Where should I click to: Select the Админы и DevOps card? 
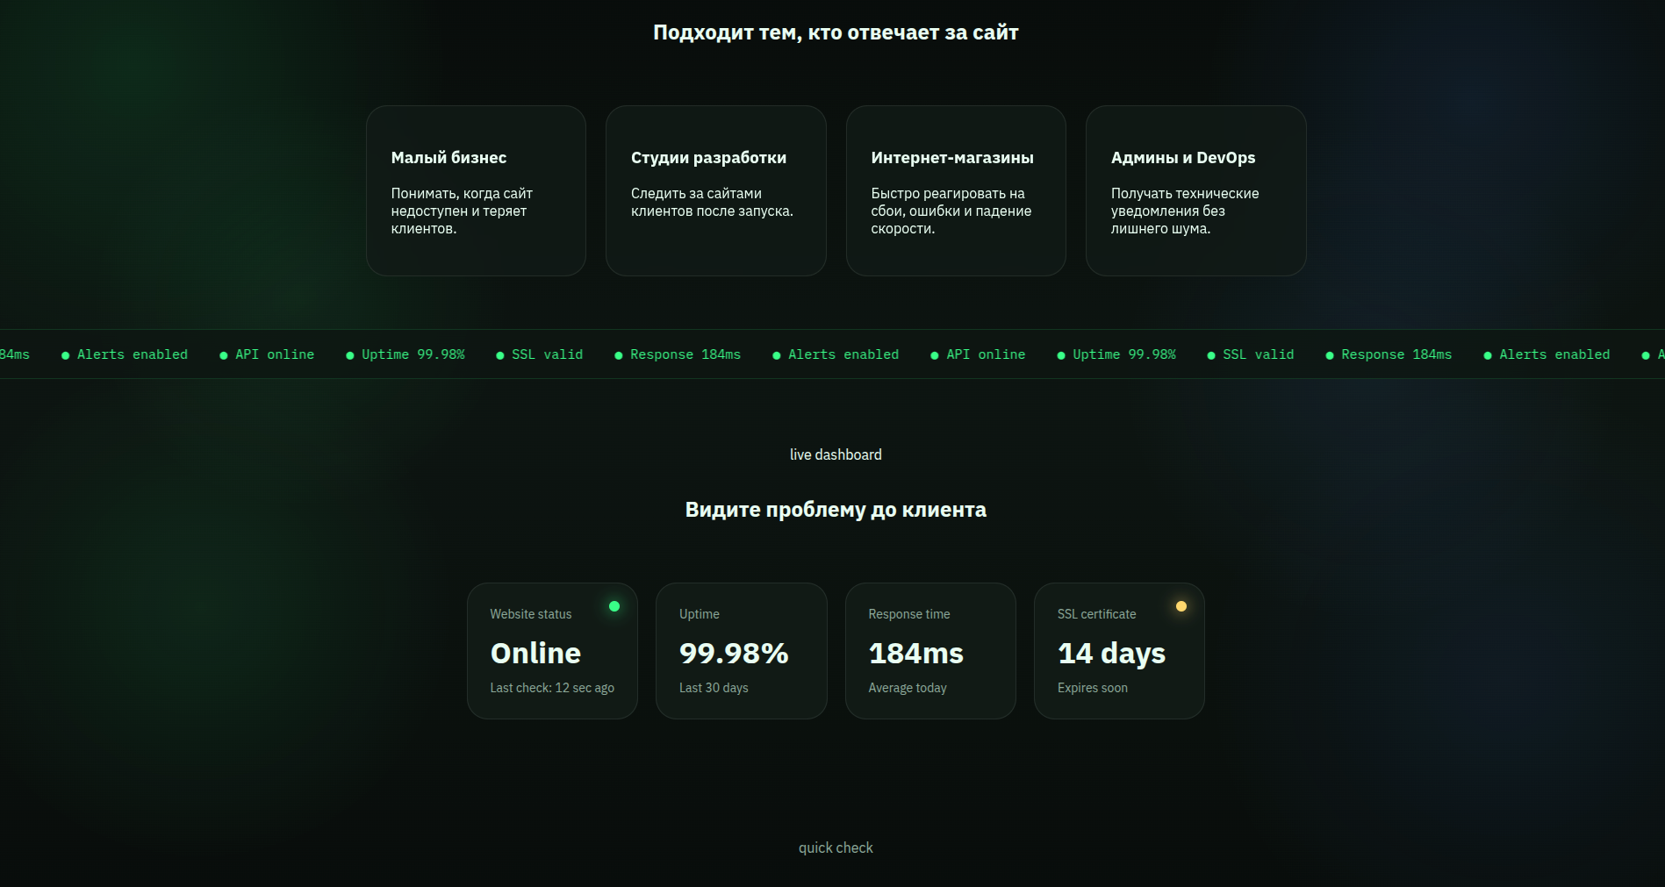coord(1196,191)
